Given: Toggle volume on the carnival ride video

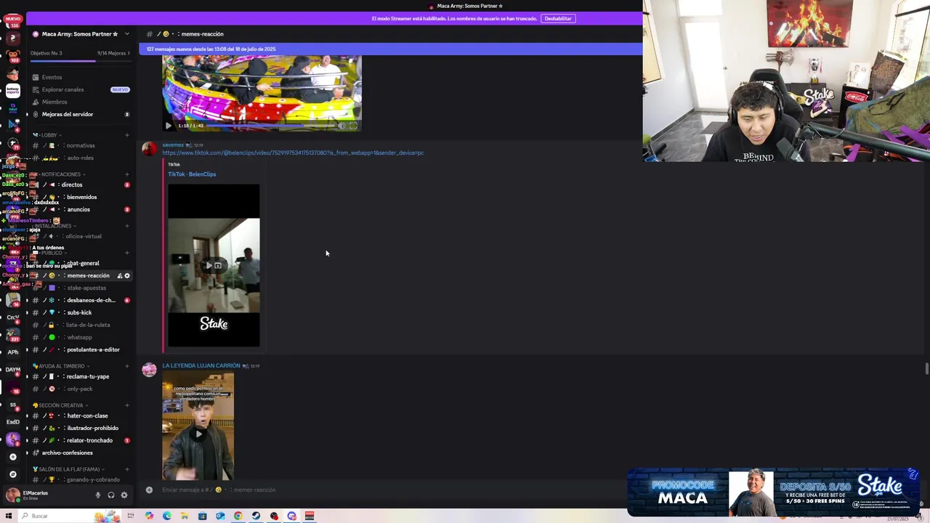Looking at the screenshot, I should coord(341,126).
